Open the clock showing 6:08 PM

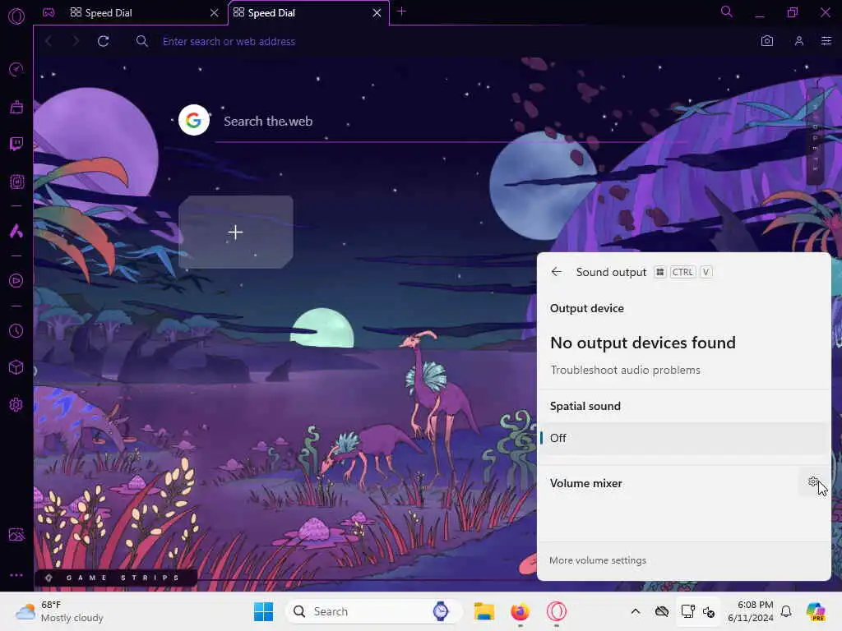tap(751, 611)
